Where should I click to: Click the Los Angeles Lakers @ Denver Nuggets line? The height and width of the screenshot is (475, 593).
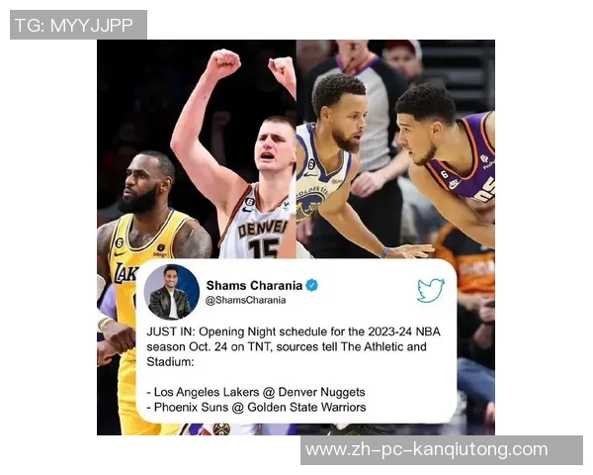pos(256,392)
